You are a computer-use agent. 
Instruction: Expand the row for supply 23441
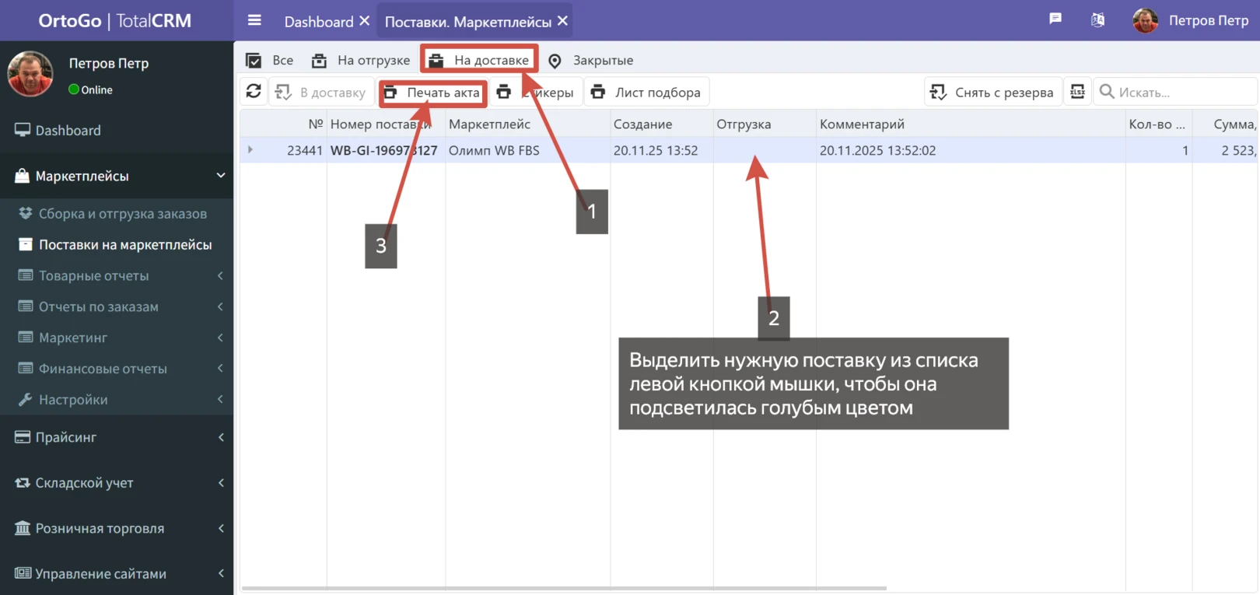250,149
